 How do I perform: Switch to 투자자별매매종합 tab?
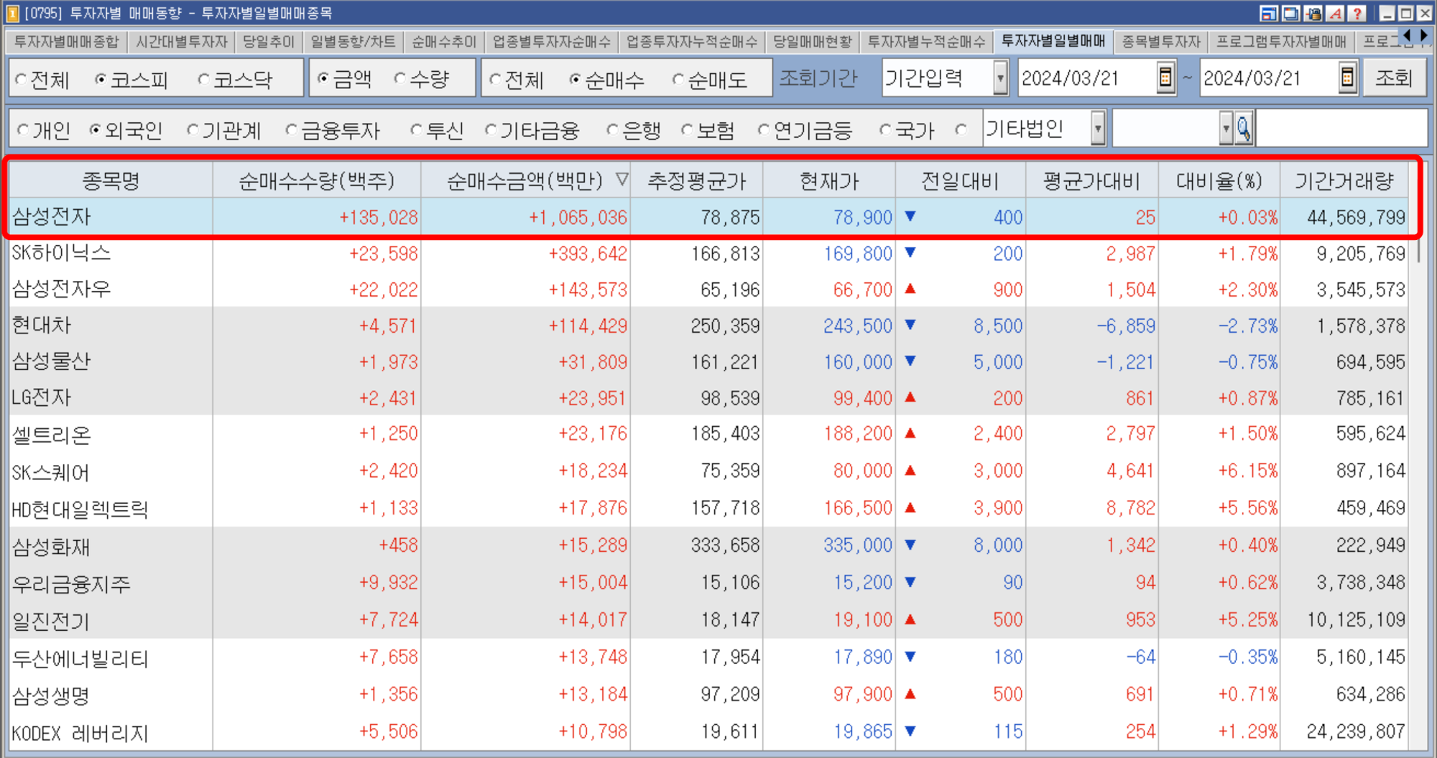pyautogui.click(x=66, y=42)
